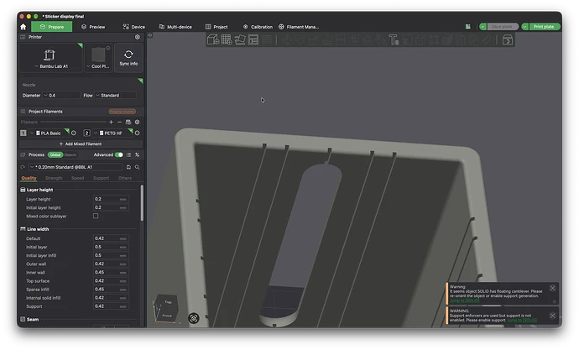The height and width of the screenshot is (350, 579).
Task: Click the Add object cube icon
Action: [x=213, y=39]
